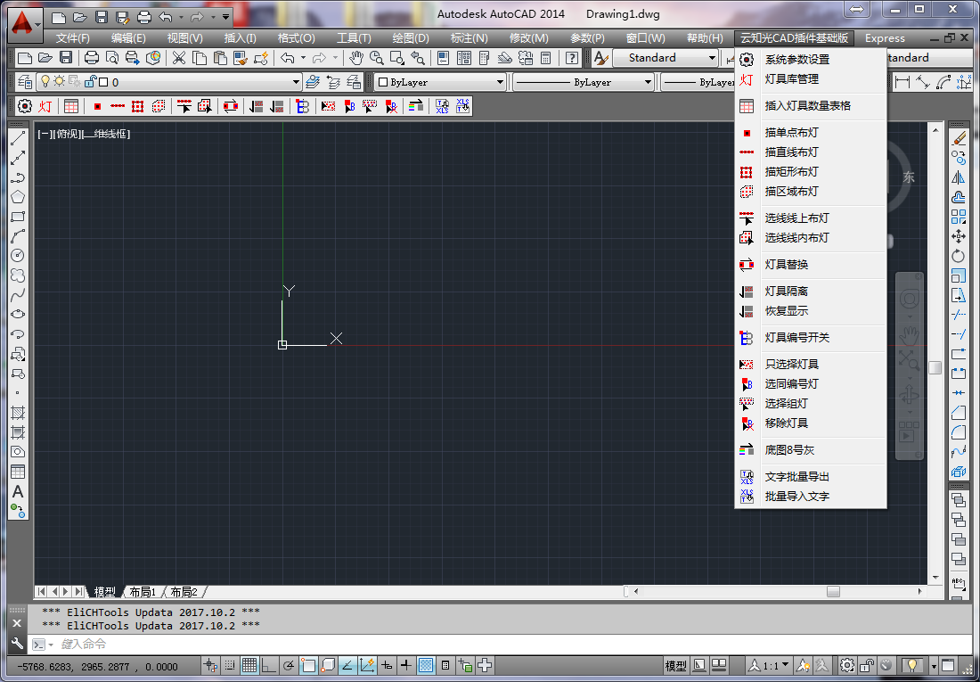Click the text batch export XLS toolbar icon

pyautogui.click(x=443, y=106)
